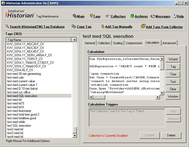This screenshot has width=189, height=147.
Task: Select tag KW_S01A.Y1_TORV.F_CV
Action: [x=25, y=59]
